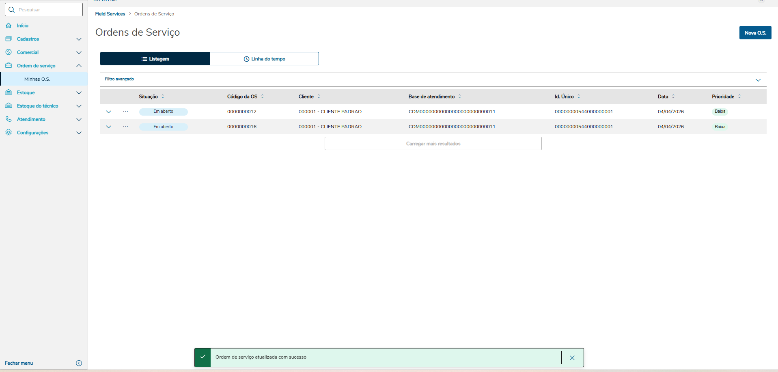Image resolution: width=778 pixels, height=372 pixels.
Task: Click the Atendimento phone icon
Action: (9, 119)
